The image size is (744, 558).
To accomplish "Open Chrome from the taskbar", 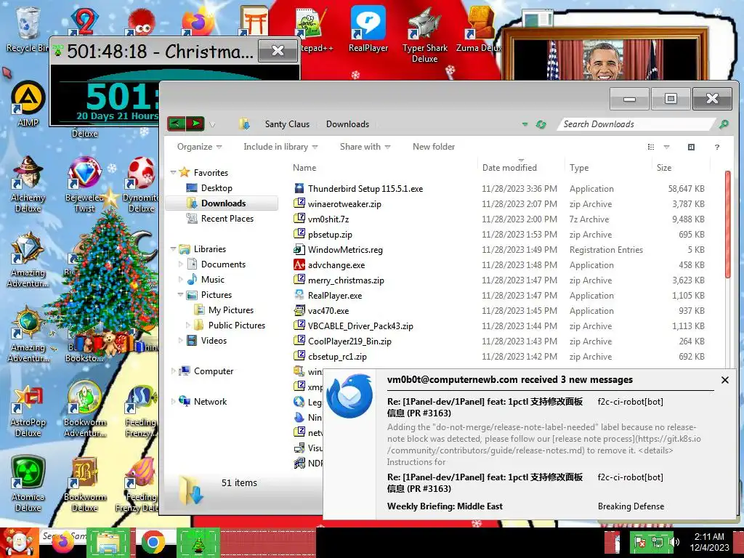I will click(x=153, y=542).
